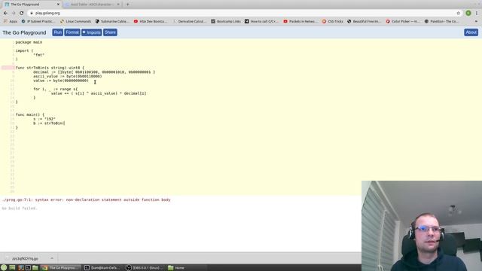Viewport: 482px width, 271px height.
Task: Toggle the Imports checkbox
Action: pyautogui.click(x=84, y=32)
